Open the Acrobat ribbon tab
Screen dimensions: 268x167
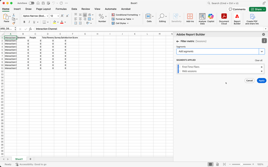pos(126,9)
